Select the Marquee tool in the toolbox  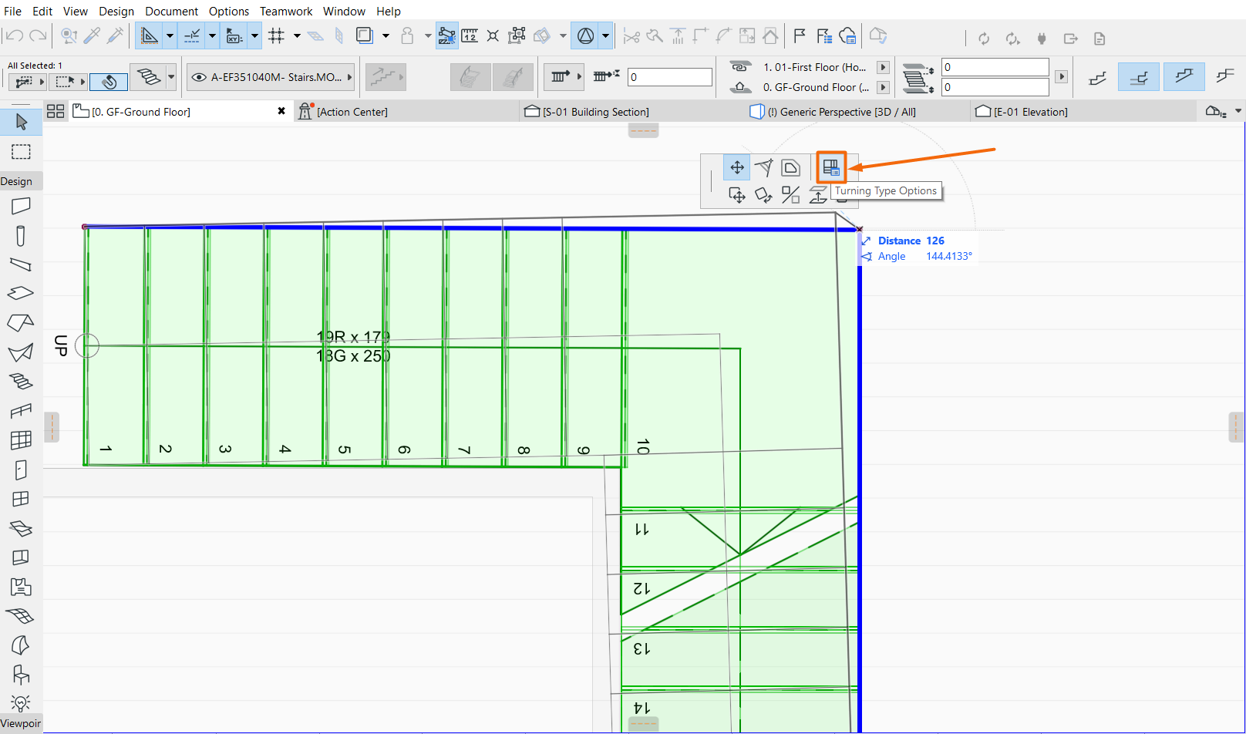(21, 152)
